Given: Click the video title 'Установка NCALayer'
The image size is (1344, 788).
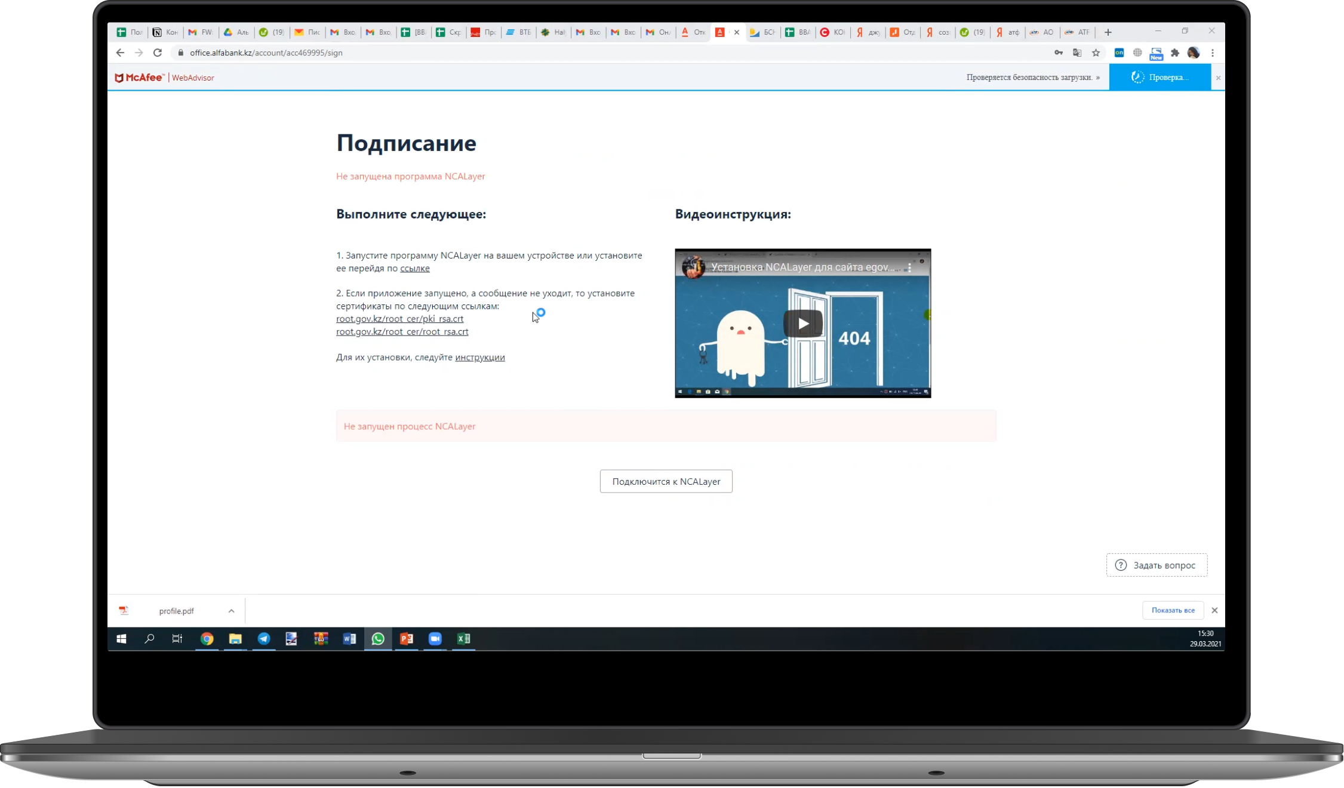Looking at the screenshot, I should click(x=804, y=267).
